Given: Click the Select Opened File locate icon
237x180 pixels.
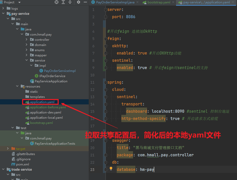Looking at the screenshot, I should tap(57, 2).
